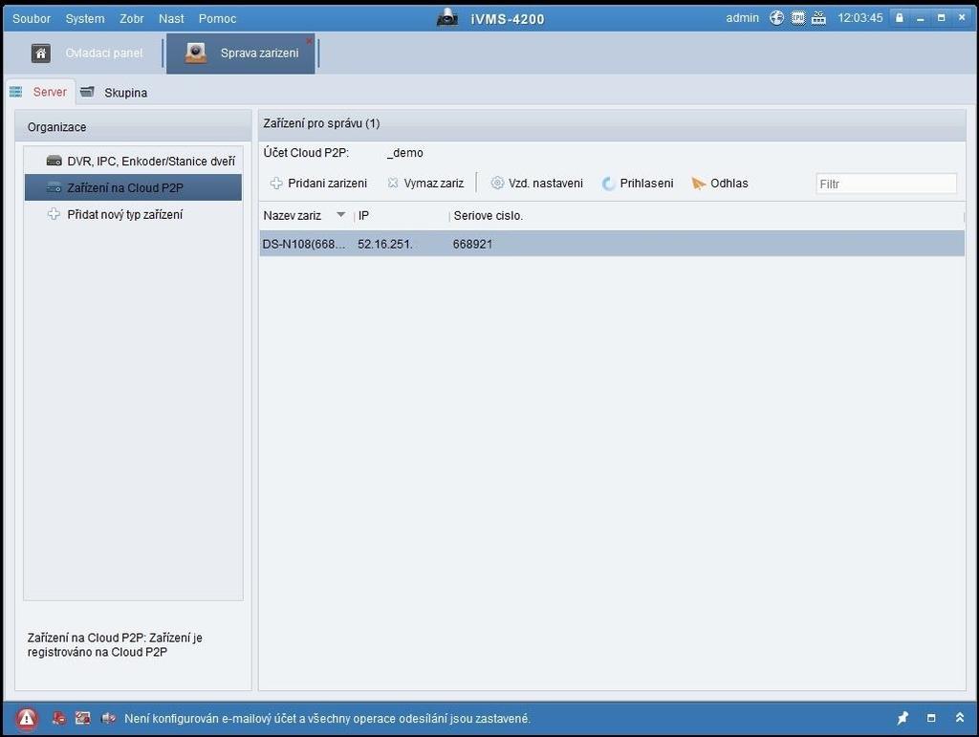The image size is (979, 737).
Task: Select the DS-N108(668... device name cell
Action: pyautogui.click(x=303, y=244)
